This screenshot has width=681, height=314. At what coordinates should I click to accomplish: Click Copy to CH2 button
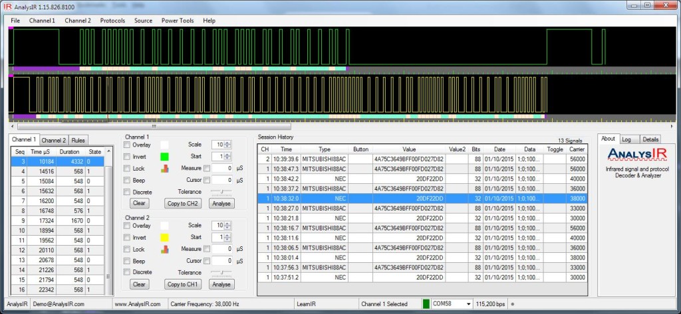pyautogui.click(x=182, y=203)
